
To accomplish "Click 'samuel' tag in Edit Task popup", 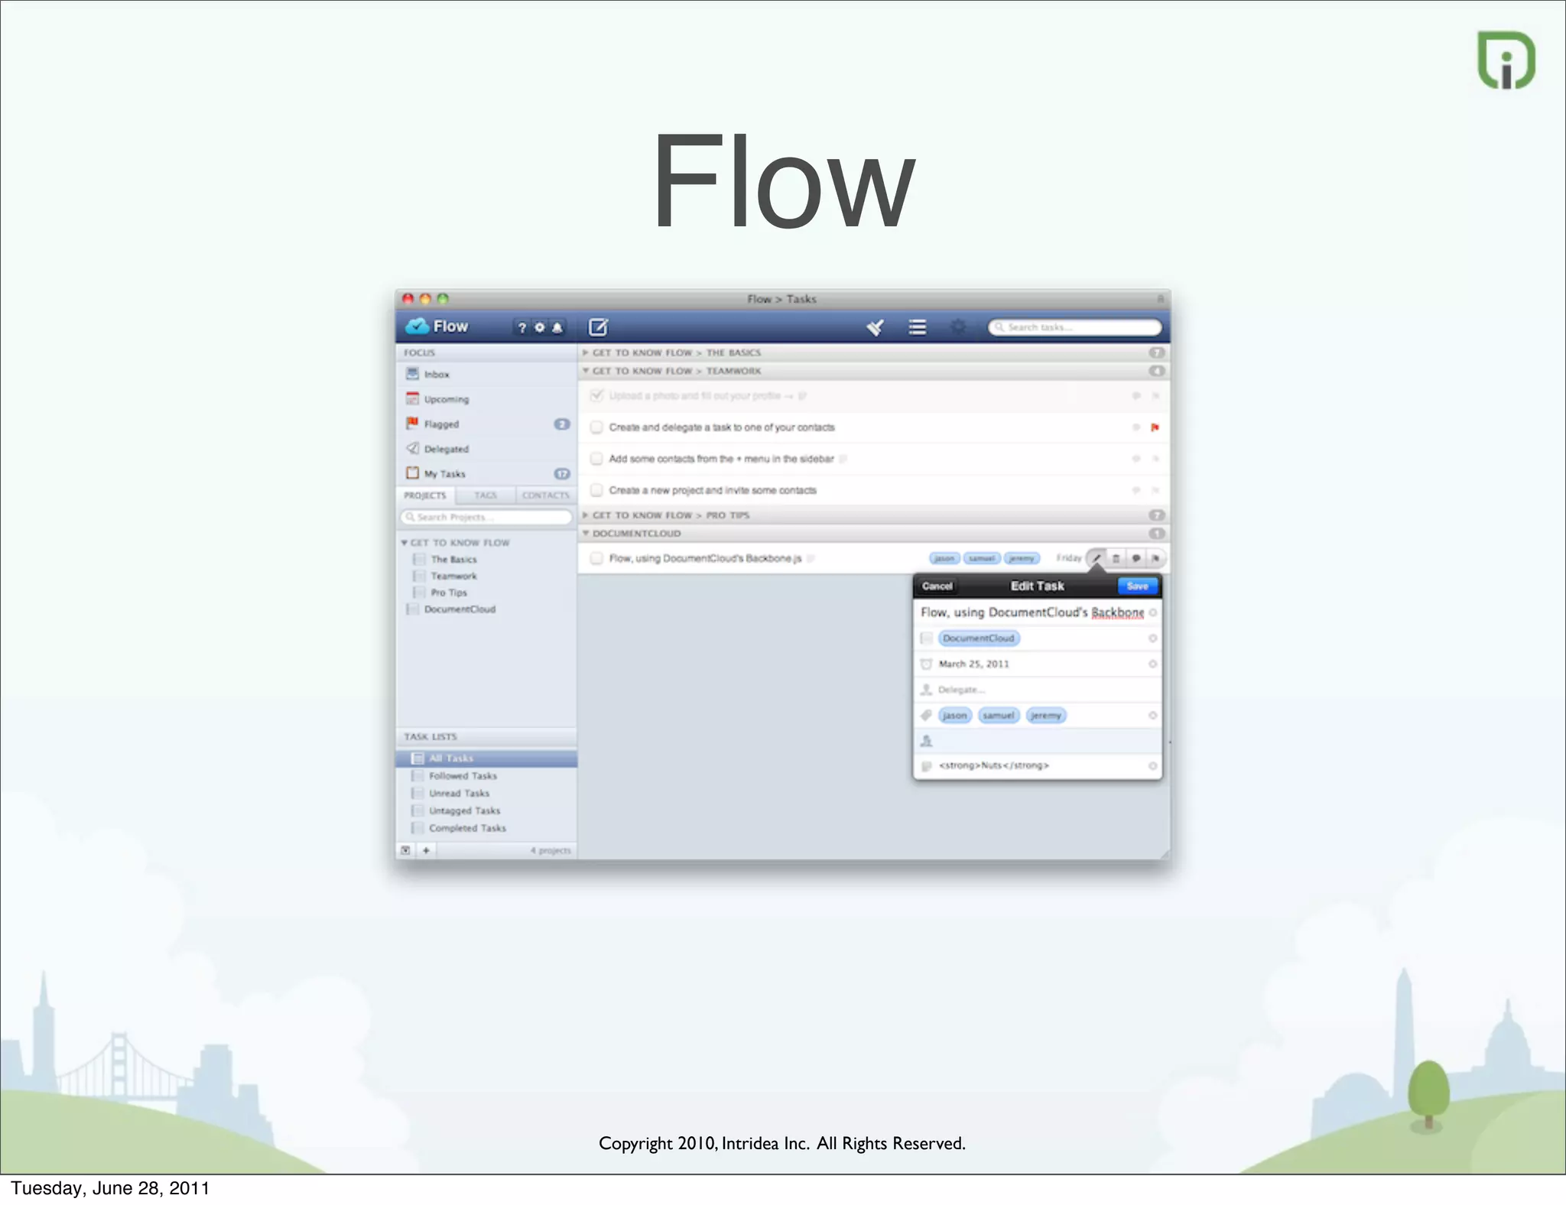I will point(999,716).
